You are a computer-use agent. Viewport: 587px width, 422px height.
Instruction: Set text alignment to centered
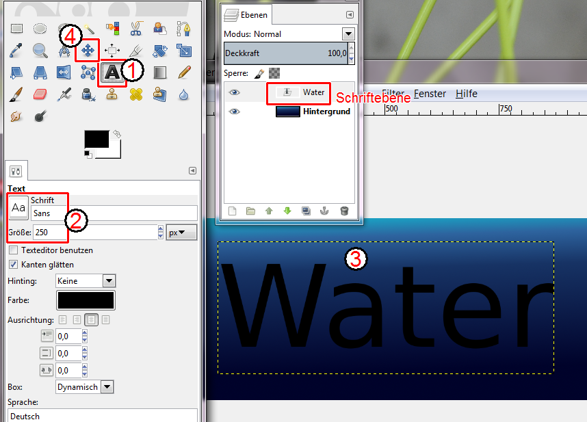92,320
